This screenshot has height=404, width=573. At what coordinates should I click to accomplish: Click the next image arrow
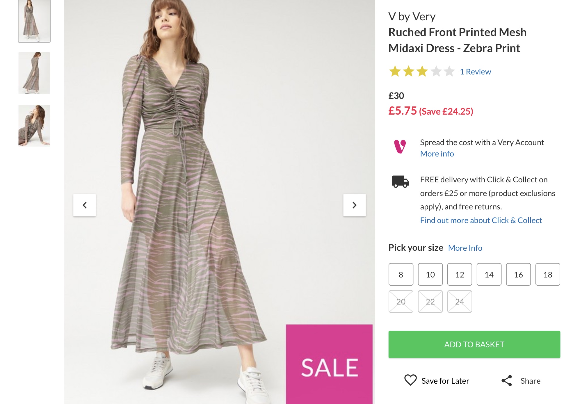[x=354, y=205]
